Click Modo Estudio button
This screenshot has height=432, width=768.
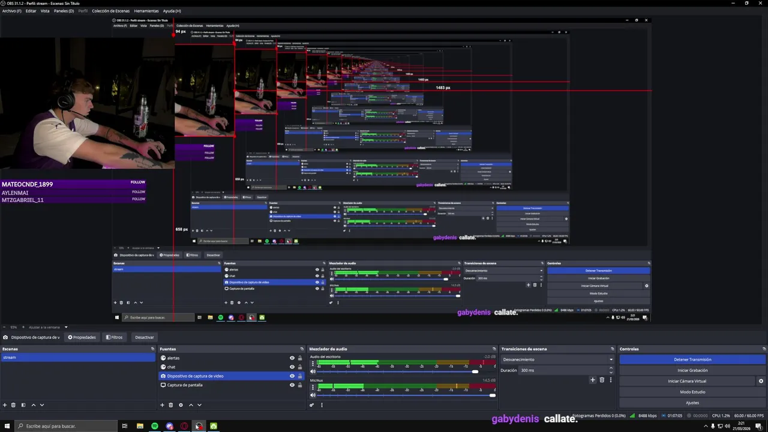[692, 392]
